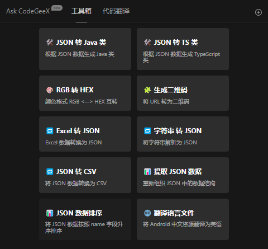Click the globe icon beside 翻译语言文件
Image resolution: width=268 pixels, height=249 pixels.
click(x=147, y=213)
